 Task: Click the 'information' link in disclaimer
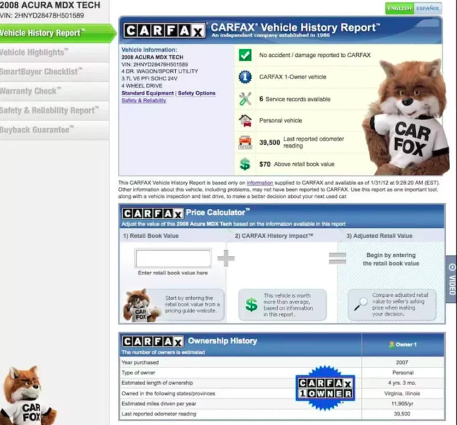click(x=260, y=183)
